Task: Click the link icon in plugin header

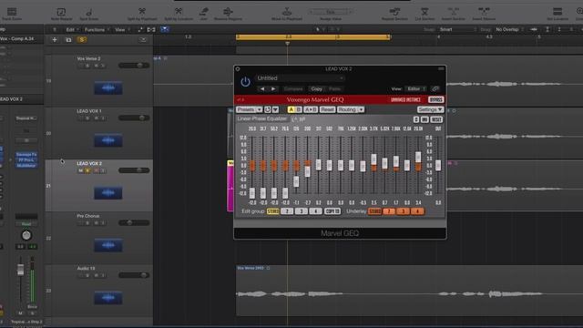Action: click(x=435, y=89)
